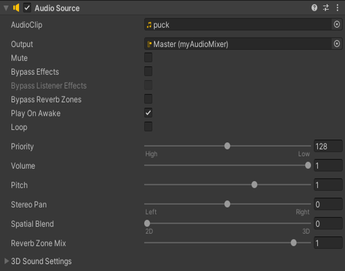Select the Master (myAudioMixer) output field
The image size is (345, 271).
coord(243,44)
